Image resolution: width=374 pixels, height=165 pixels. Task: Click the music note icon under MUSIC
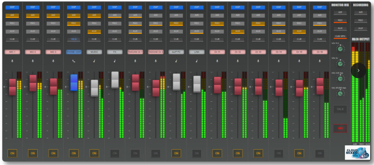(x=94, y=61)
